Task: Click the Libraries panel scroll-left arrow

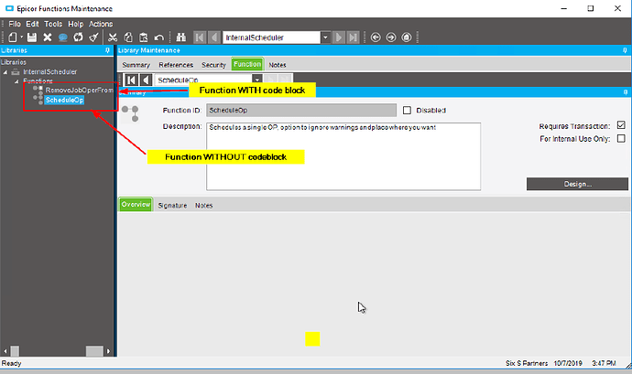Action: pyautogui.click(x=5, y=351)
